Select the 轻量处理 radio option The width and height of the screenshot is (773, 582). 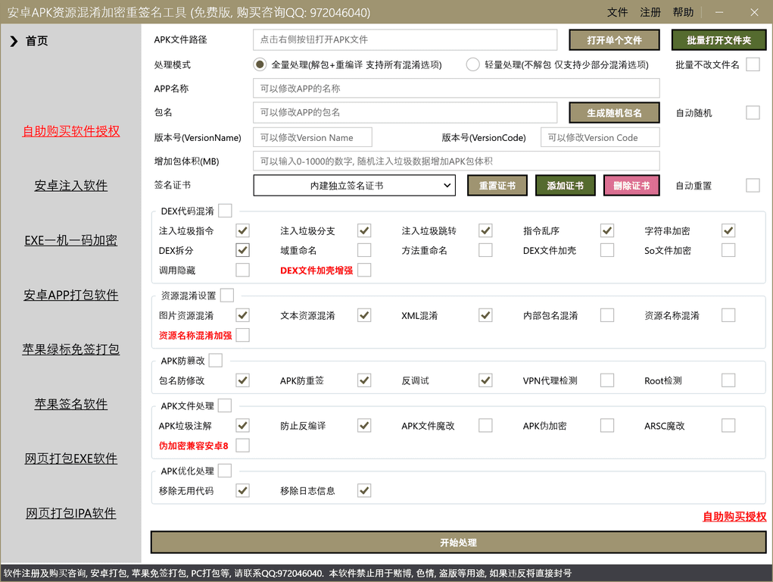point(473,64)
